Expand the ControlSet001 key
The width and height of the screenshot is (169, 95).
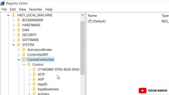coord(19,55)
